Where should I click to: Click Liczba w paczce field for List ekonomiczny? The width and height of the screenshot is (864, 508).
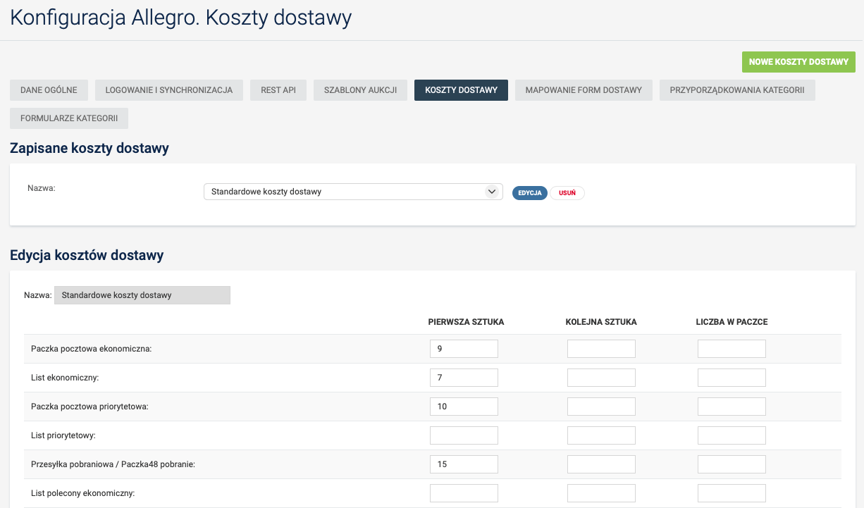coord(732,378)
